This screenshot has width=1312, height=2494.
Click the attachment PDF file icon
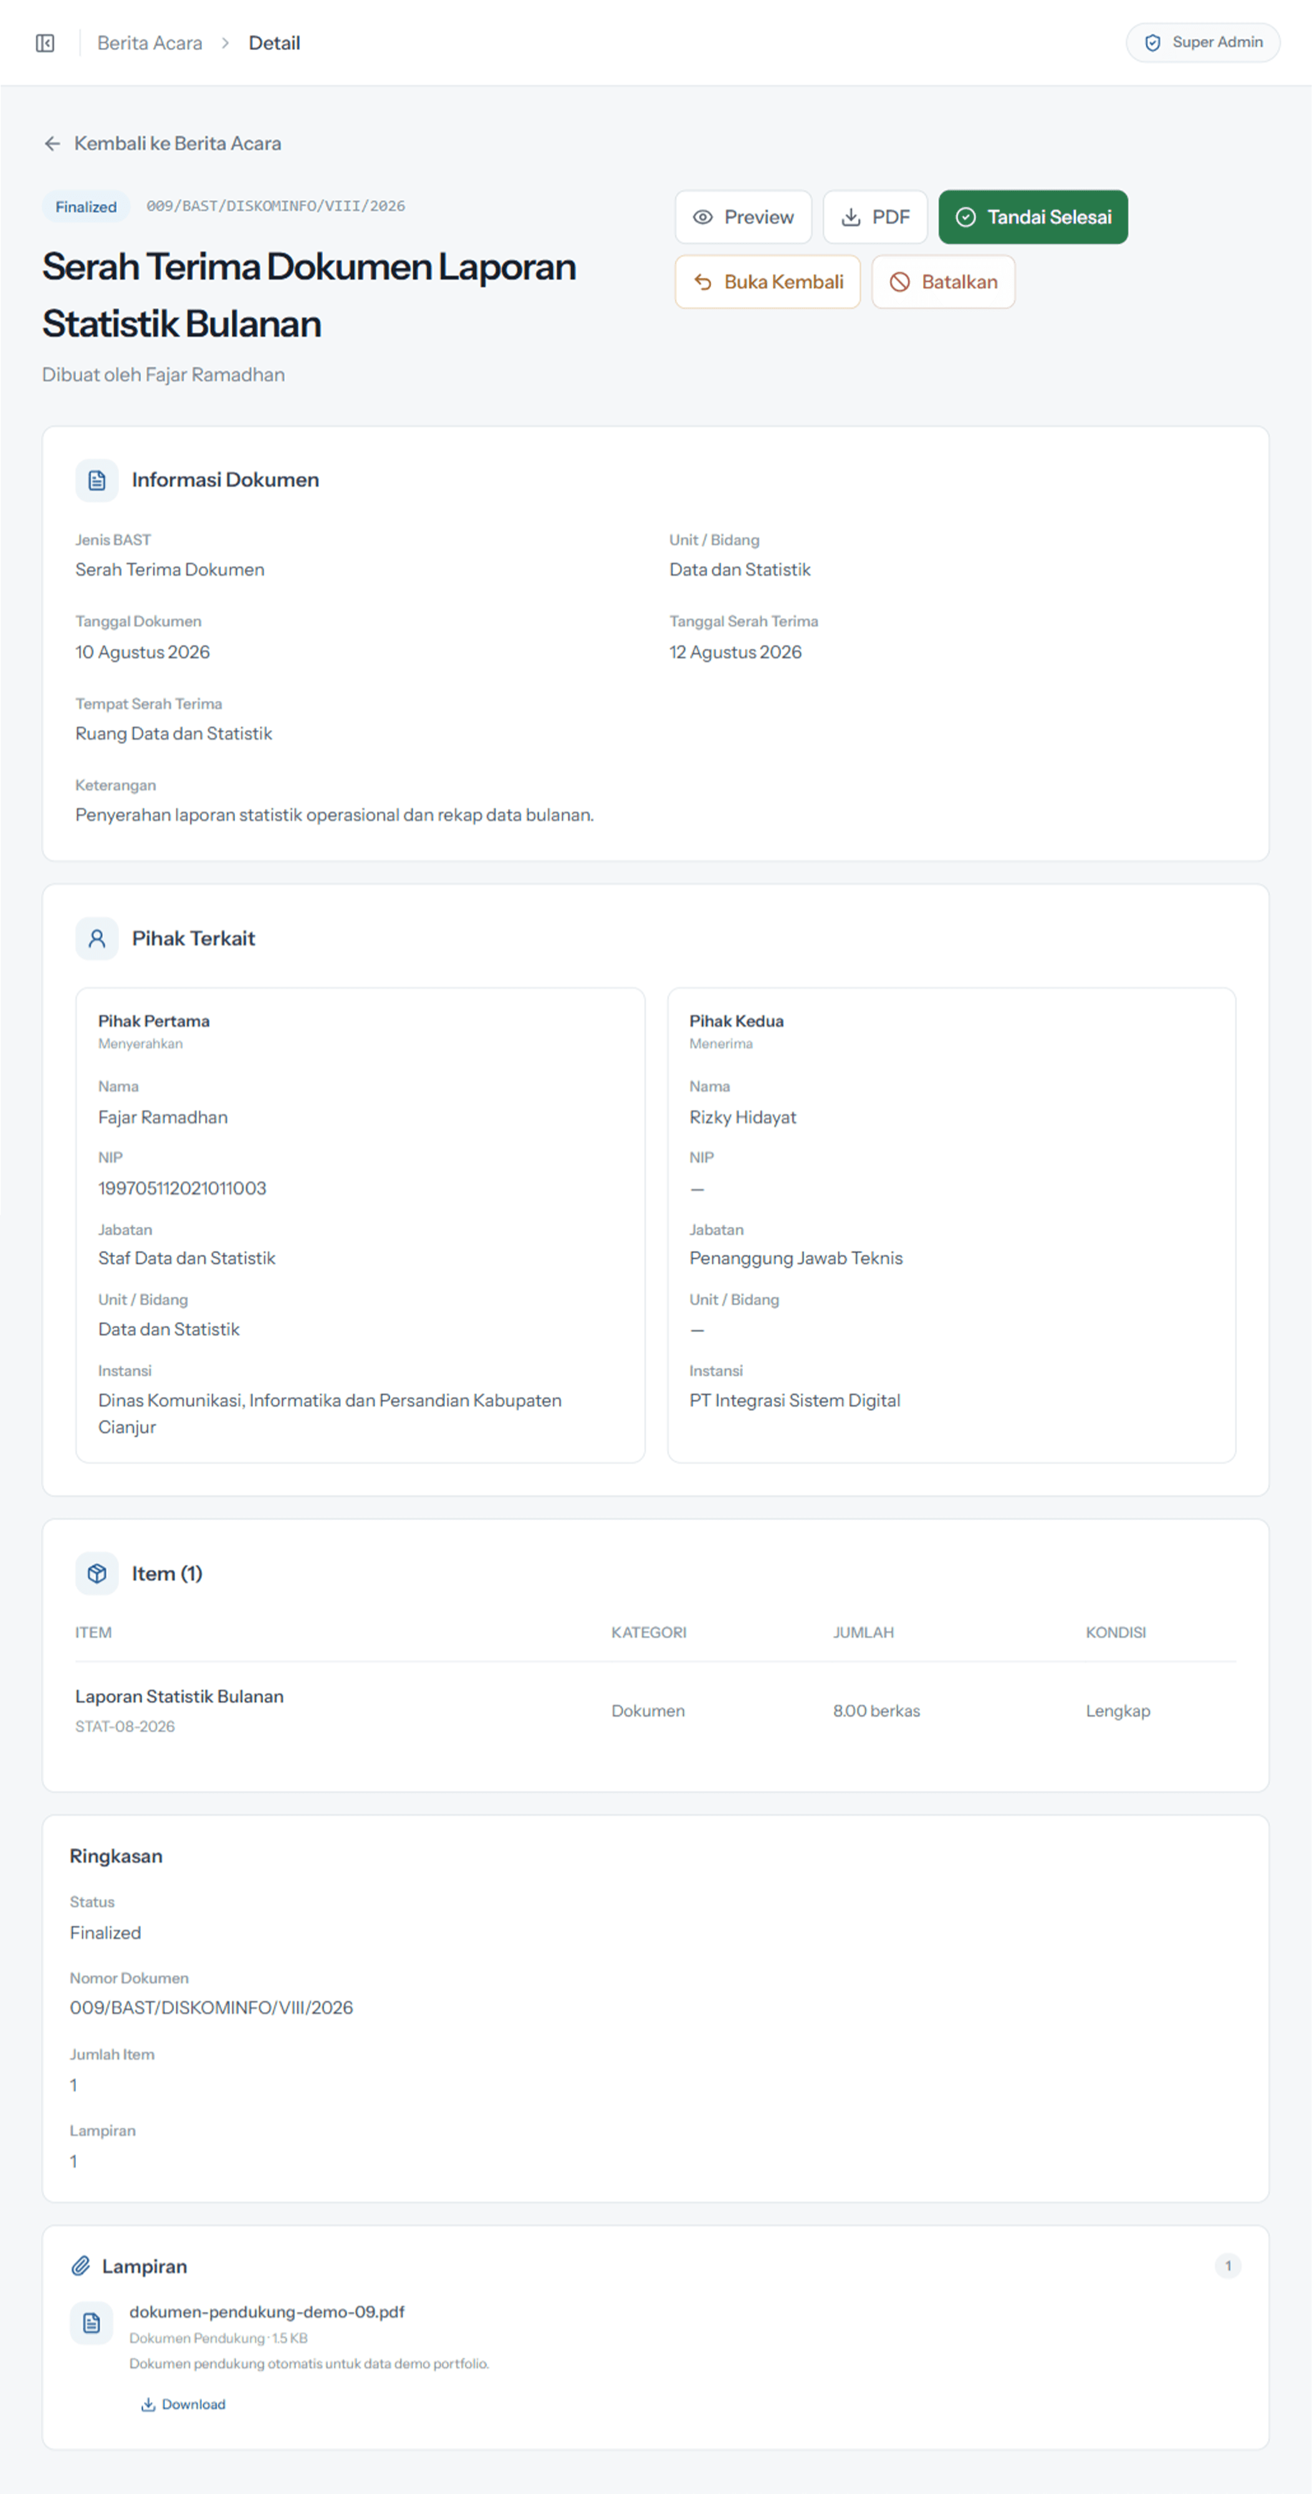pyautogui.click(x=92, y=2323)
